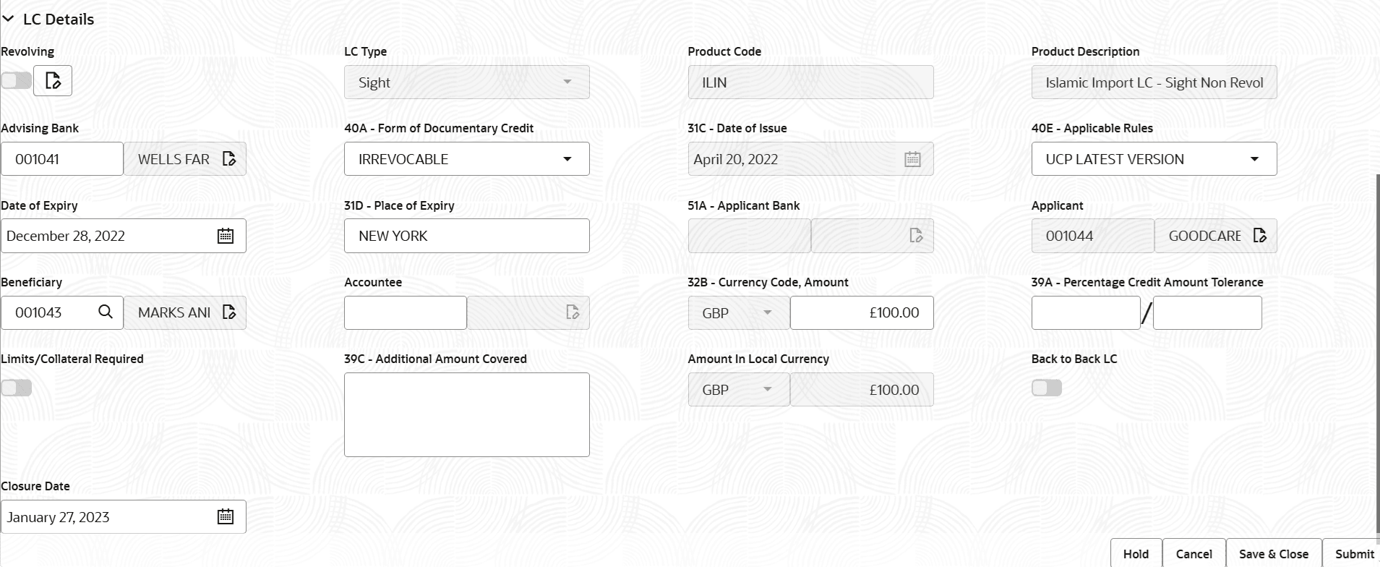Open the Date of Expiry calendar picker
Screen dimensions: 1380x567
[x=225, y=235]
